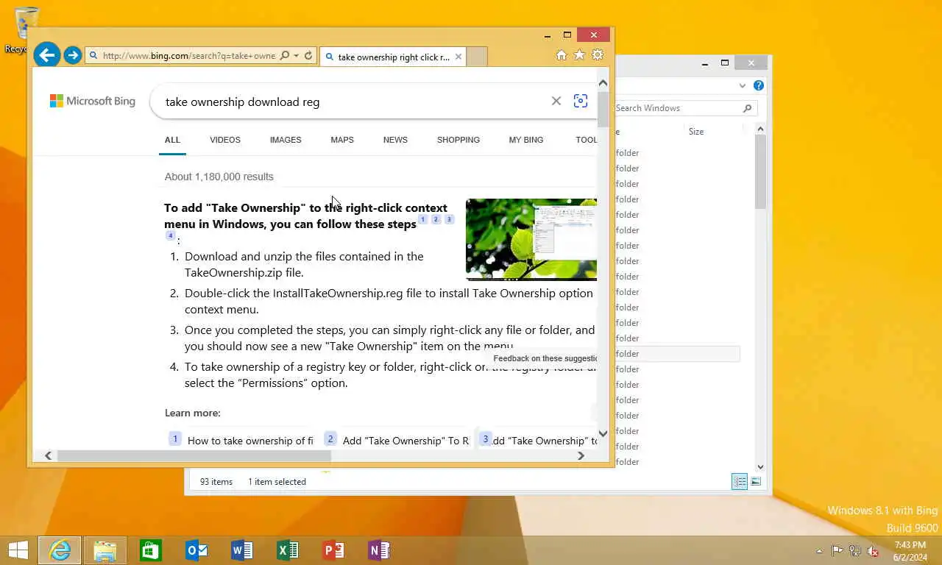Launch OneNote from the taskbar
942x565 pixels.
[x=379, y=550]
